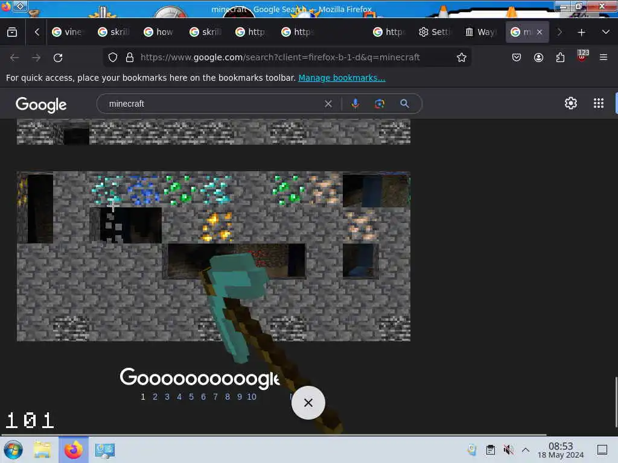618x463 pixels.
Task: Open a new tab with plus button
Action: (581, 33)
